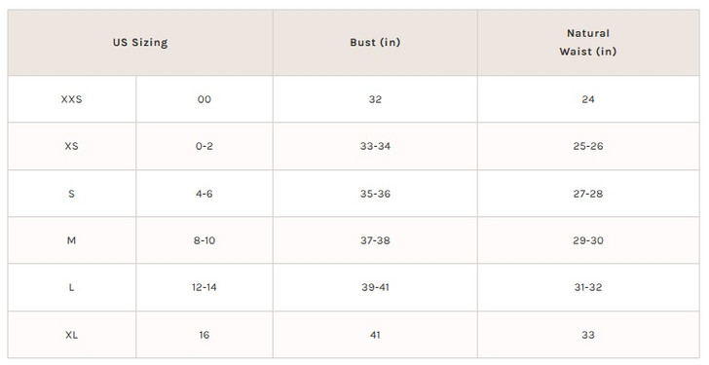Click the 27-28 waist measurement
The image size is (709, 365).
588,194
